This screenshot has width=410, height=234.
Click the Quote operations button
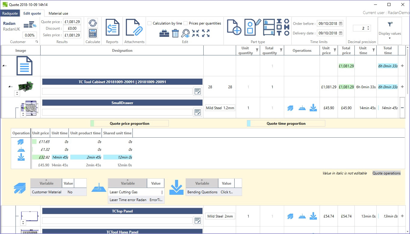(386, 173)
